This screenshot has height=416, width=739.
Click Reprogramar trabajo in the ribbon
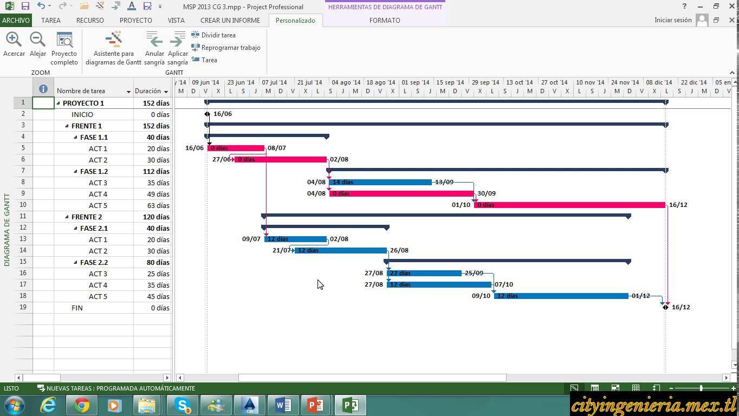226,48
